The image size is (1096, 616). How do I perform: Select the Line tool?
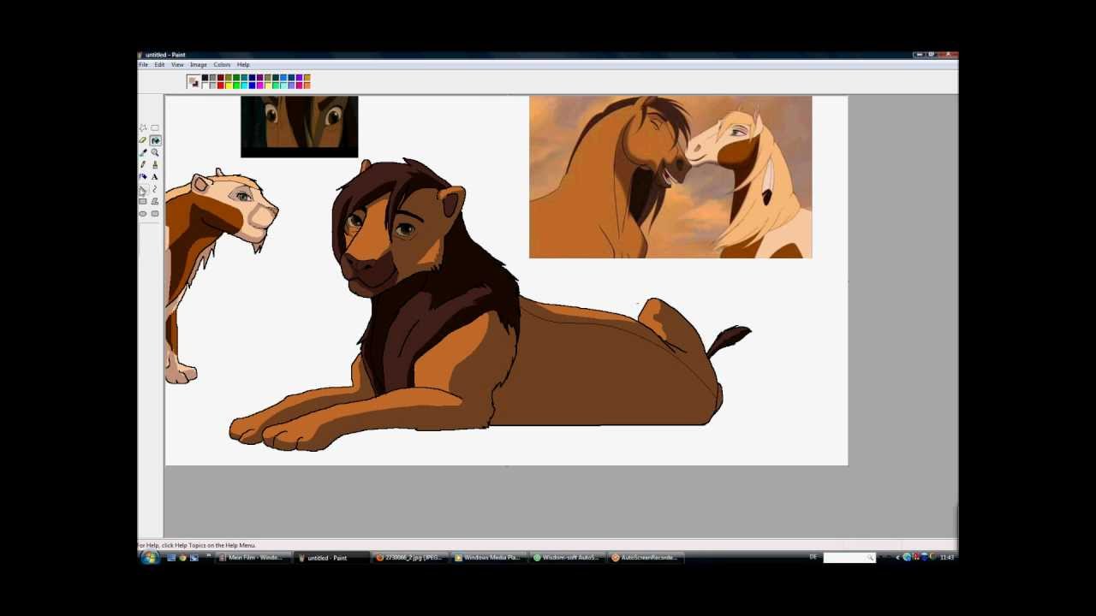143,189
